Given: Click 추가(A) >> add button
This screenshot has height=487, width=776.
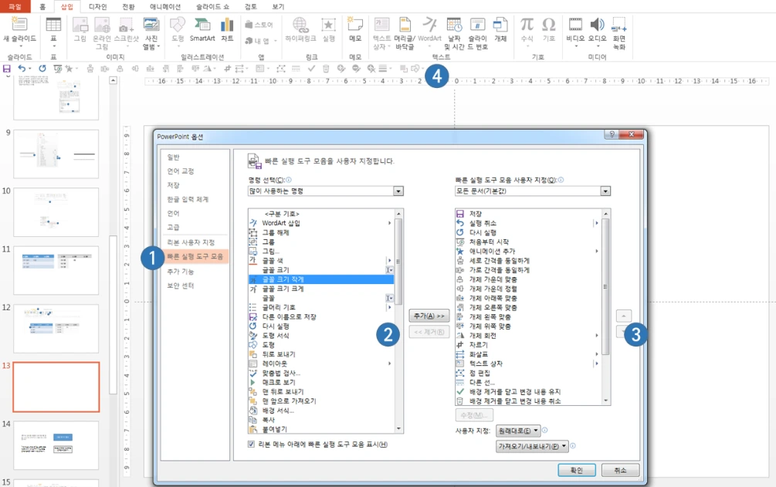Looking at the screenshot, I should (x=429, y=316).
